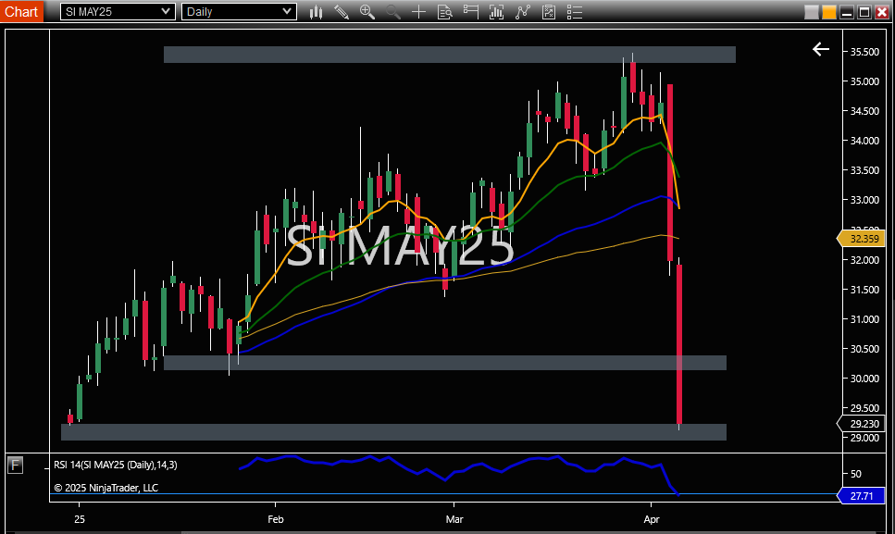895x534 pixels.
Task: Click the blue 27.71 RSI value marker
Action: (861, 496)
